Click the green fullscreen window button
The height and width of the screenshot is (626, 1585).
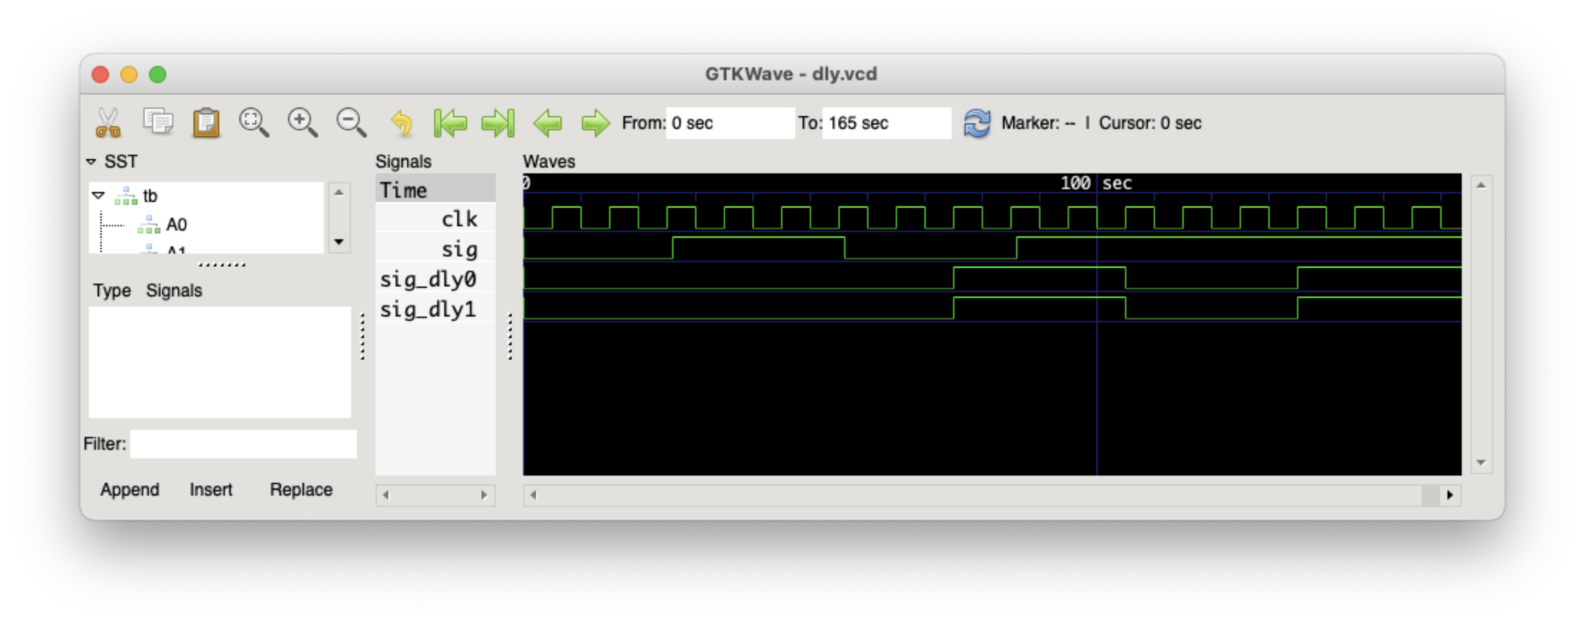(158, 74)
